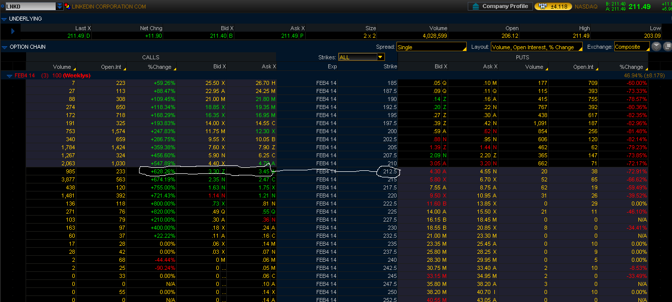The height and width of the screenshot is (302, 672).
Task: Click the LNKD symbol input field
Action: pyautogui.click(x=29, y=7)
